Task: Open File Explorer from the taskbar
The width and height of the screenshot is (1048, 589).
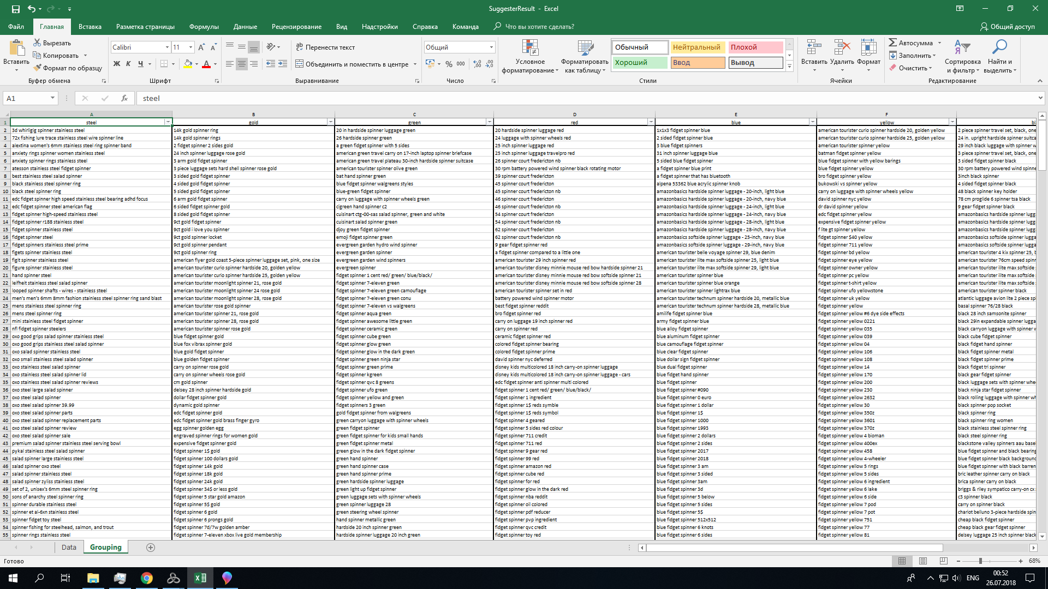Action: pos(93,578)
